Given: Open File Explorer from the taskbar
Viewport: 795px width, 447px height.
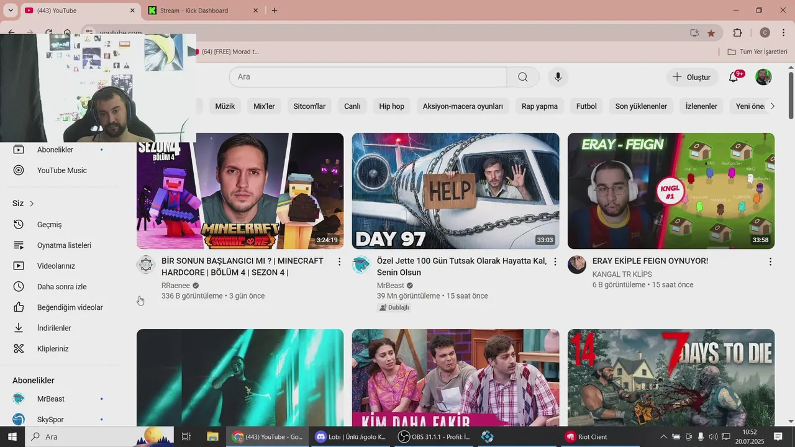Looking at the screenshot, I should pyautogui.click(x=212, y=436).
